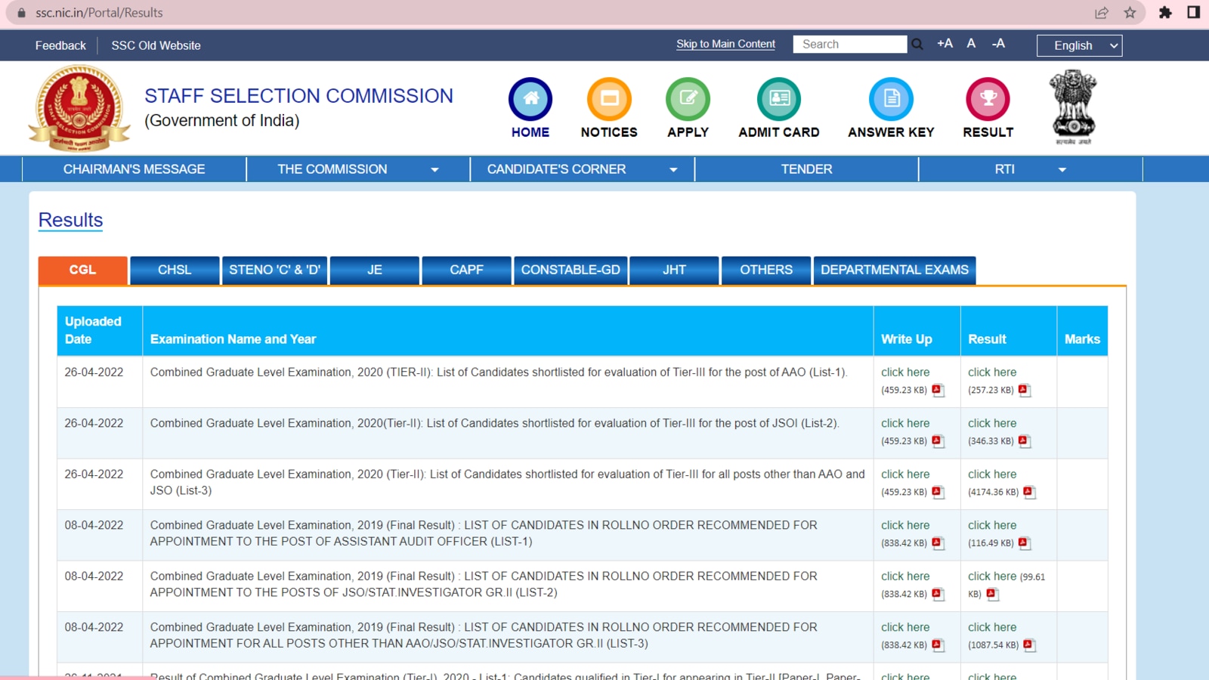Open the HOME icon
Screen dimensions: 1209x680
(530, 99)
